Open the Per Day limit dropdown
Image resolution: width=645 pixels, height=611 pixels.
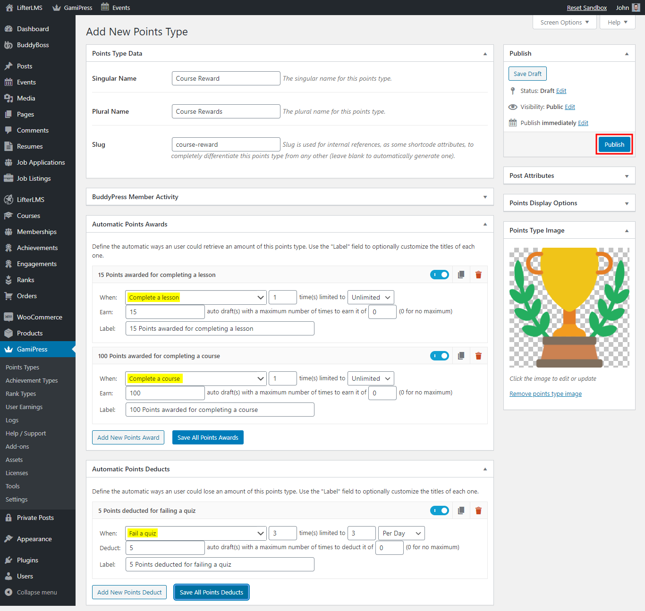(x=401, y=533)
